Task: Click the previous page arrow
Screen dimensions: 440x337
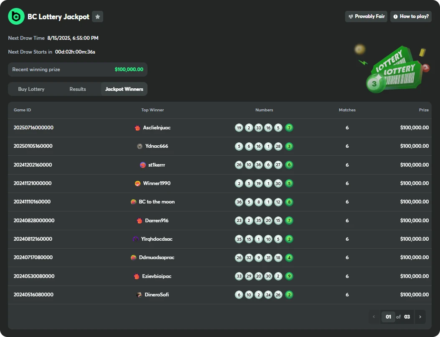Action: click(374, 317)
